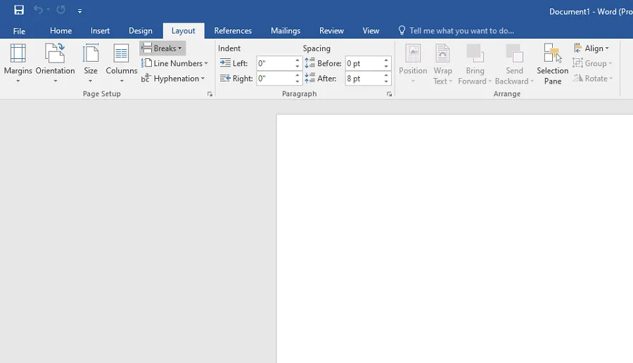633x363 pixels.
Task: Switch to the Insert tab
Action: coord(100,31)
